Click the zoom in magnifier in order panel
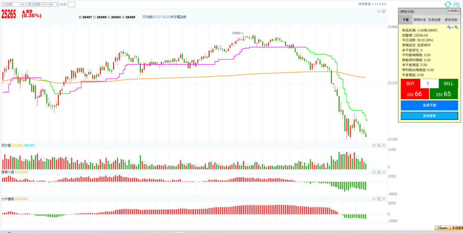This screenshot has width=463, height=233. 450,27
